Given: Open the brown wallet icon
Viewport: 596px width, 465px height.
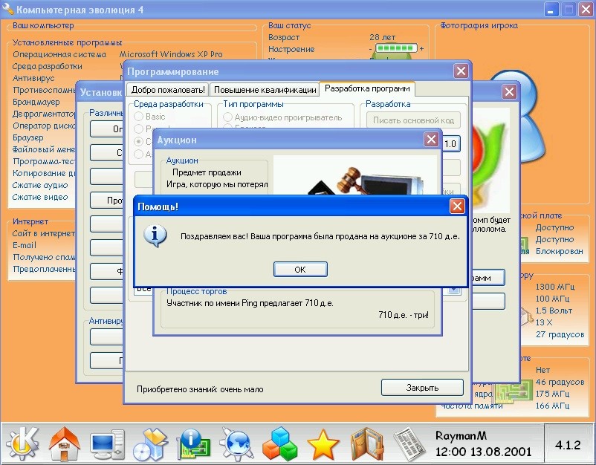Looking at the screenshot, I should 366,444.
